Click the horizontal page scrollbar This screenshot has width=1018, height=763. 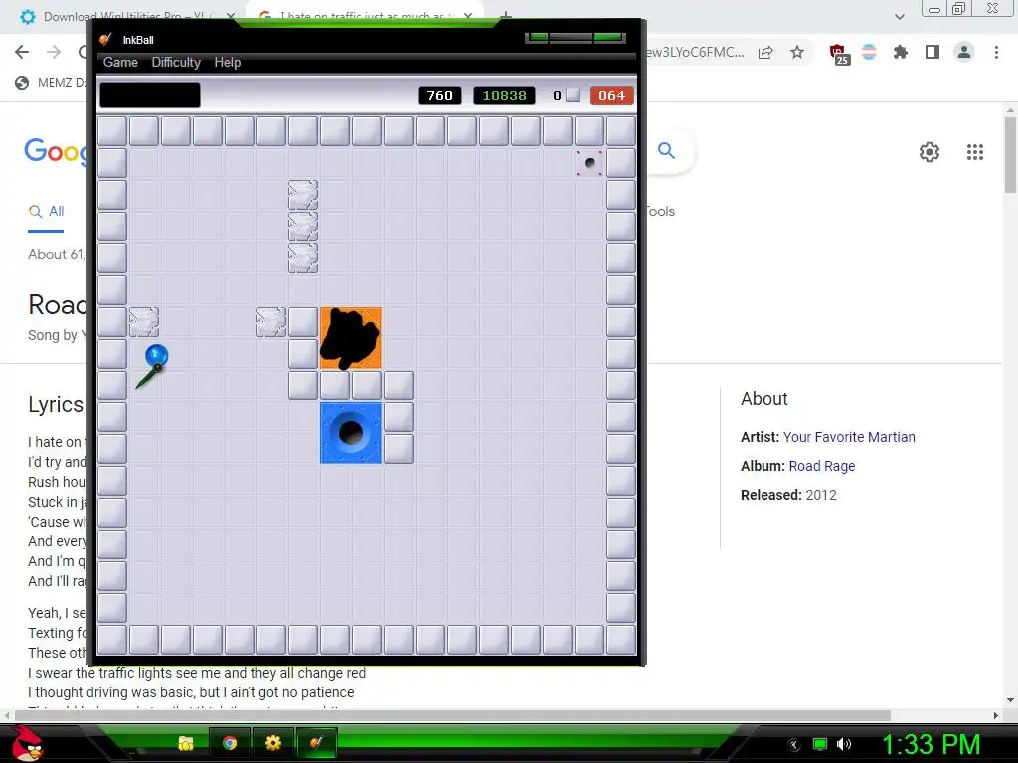coord(452,715)
